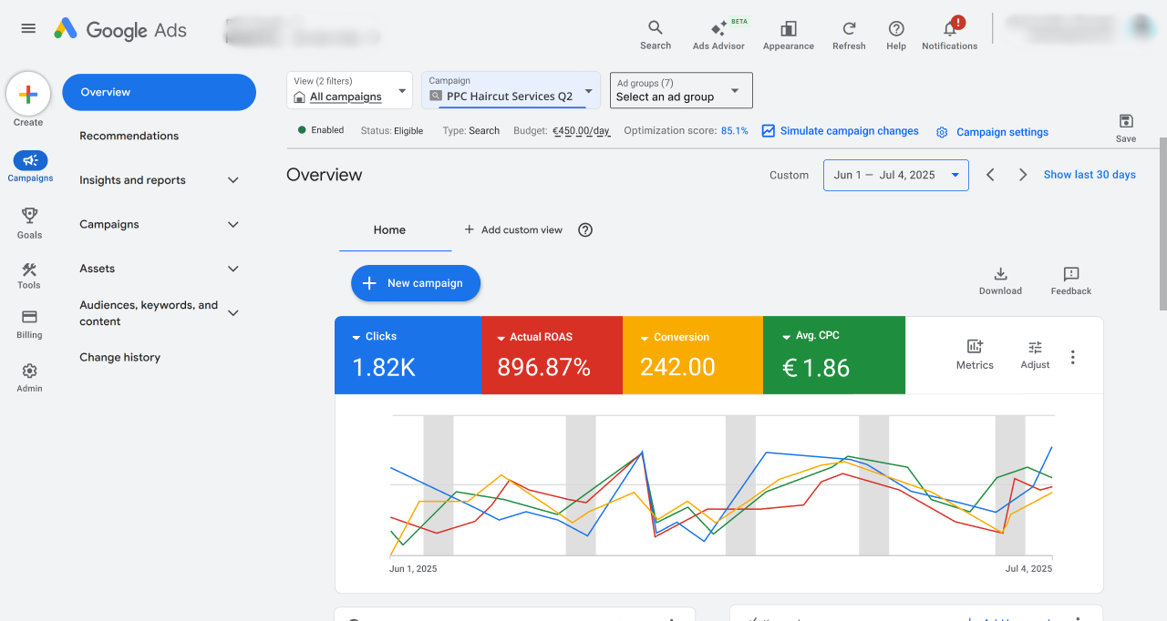Open the date range picker
Image resolution: width=1167 pixels, height=621 pixels.
(896, 175)
